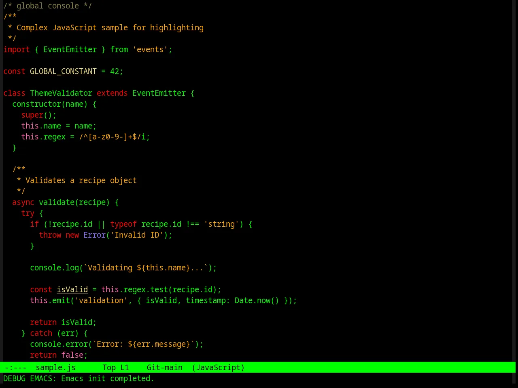Click the GLOBAL_CONSTANT identifier
The height and width of the screenshot is (388, 518).
point(63,71)
